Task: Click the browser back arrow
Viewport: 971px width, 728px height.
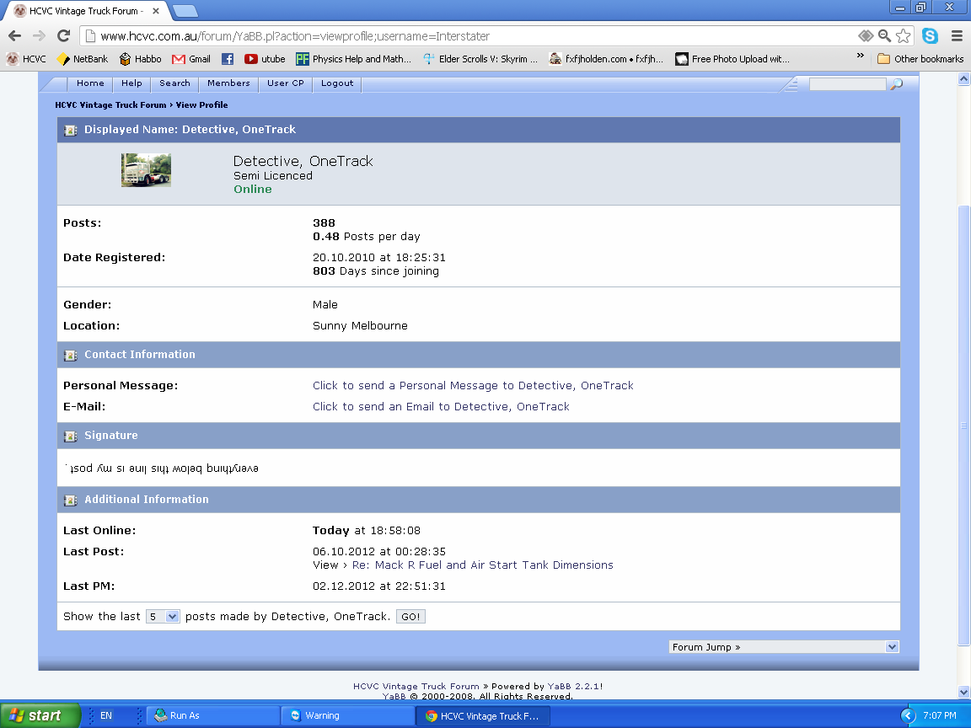Action: coord(14,36)
